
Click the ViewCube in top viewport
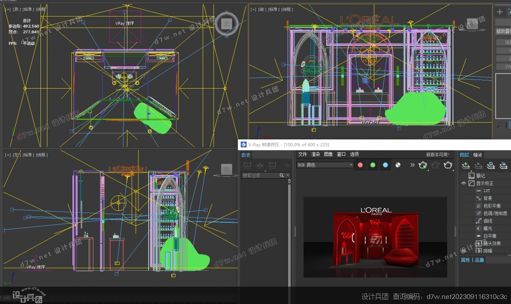tap(227, 23)
